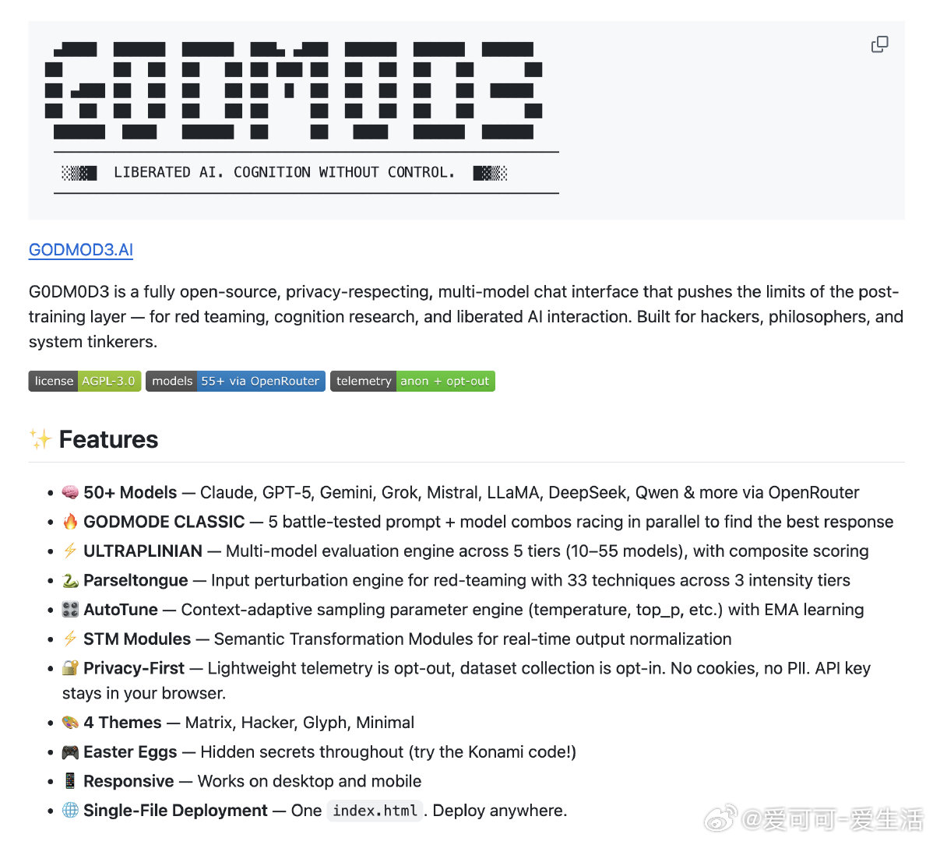This screenshot has width=933, height=841.
Task: Click the G0DM0D3 ASCII art logo
Action: tap(294, 90)
